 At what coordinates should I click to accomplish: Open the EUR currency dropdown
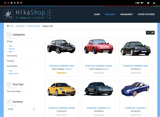[21, 109]
